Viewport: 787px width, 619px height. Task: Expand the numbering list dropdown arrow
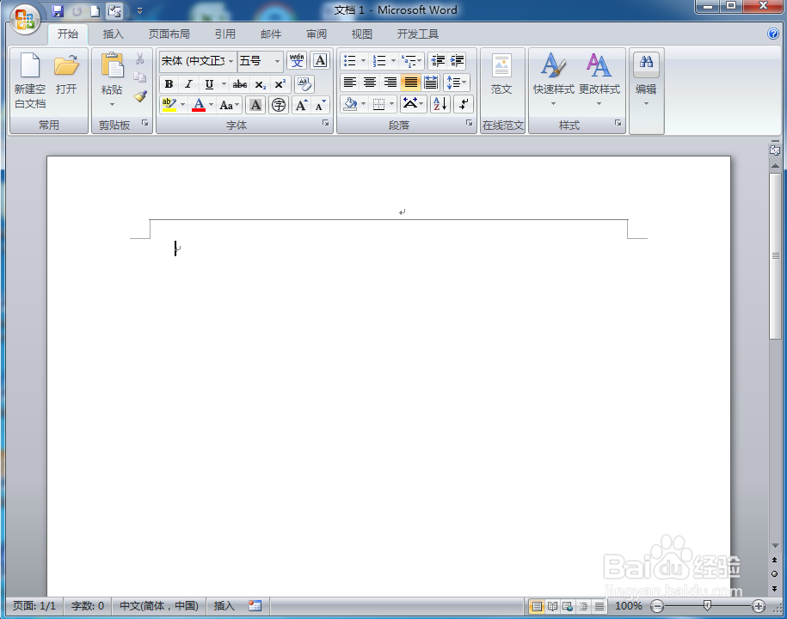[394, 61]
